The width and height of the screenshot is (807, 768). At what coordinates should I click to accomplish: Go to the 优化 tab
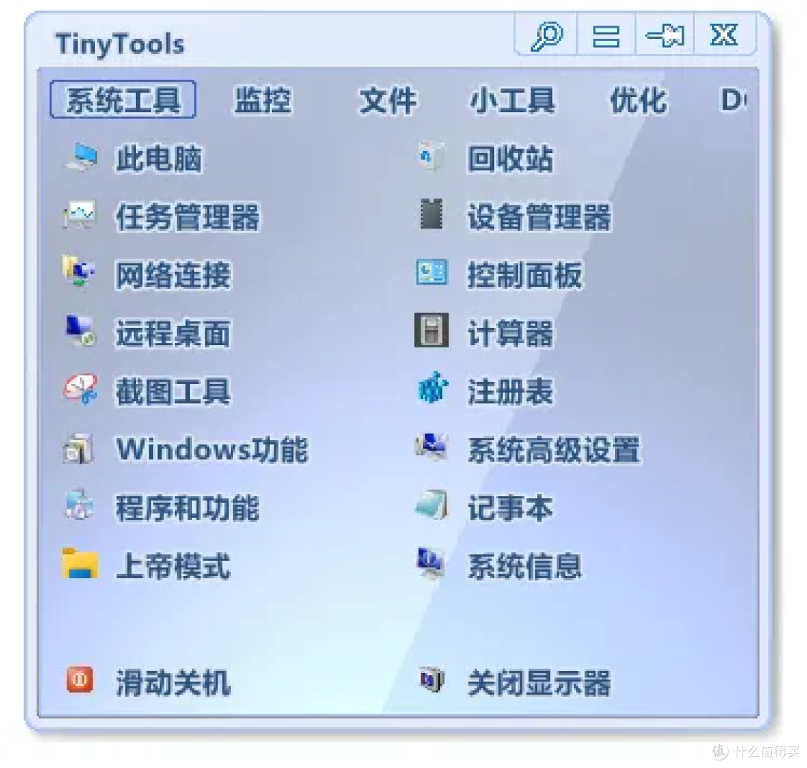[x=638, y=100]
